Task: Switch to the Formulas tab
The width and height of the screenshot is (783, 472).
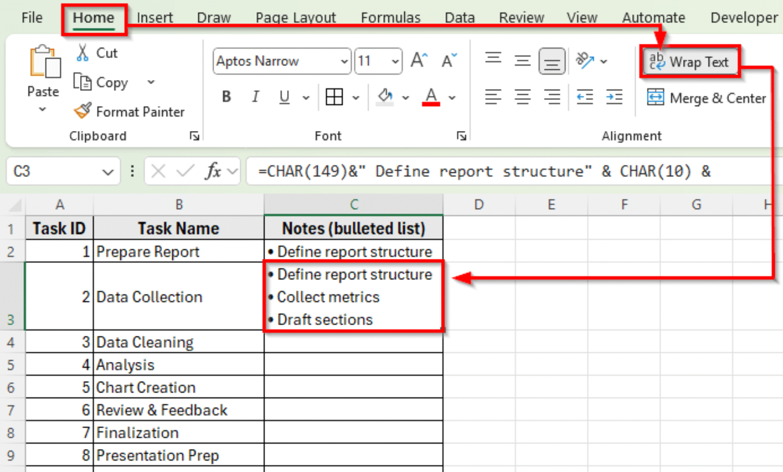Action: (x=390, y=17)
